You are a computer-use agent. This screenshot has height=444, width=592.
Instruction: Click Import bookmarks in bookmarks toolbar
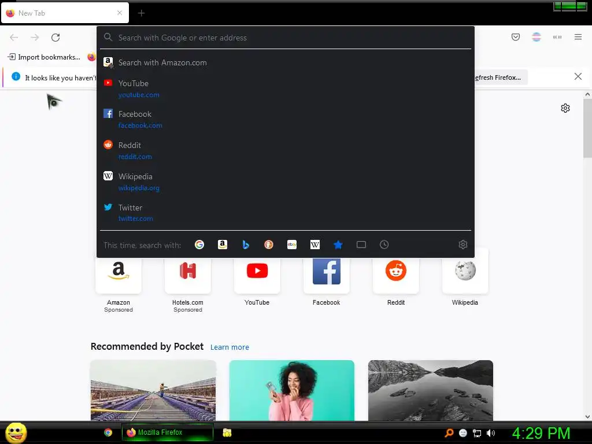point(44,57)
